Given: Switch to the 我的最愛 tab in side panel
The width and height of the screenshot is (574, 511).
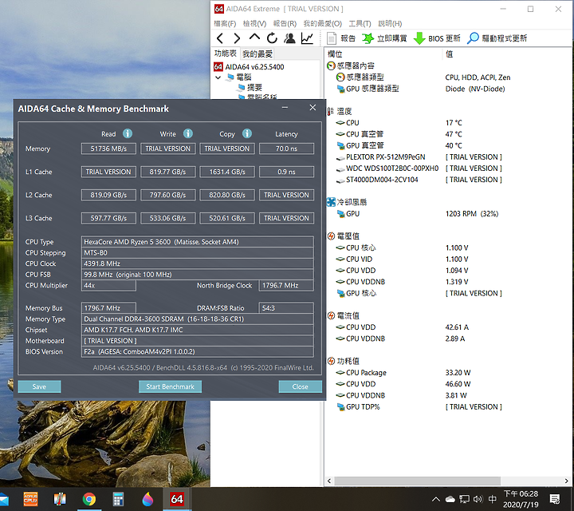Looking at the screenshot, I should pyautogui.click(x=258, y=53).
